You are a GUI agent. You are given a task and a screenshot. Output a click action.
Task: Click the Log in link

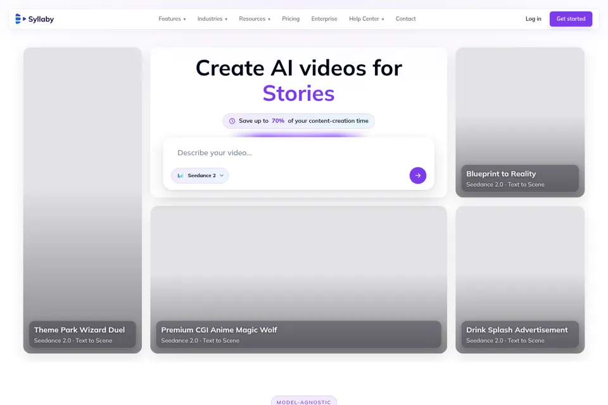[533, 18]
